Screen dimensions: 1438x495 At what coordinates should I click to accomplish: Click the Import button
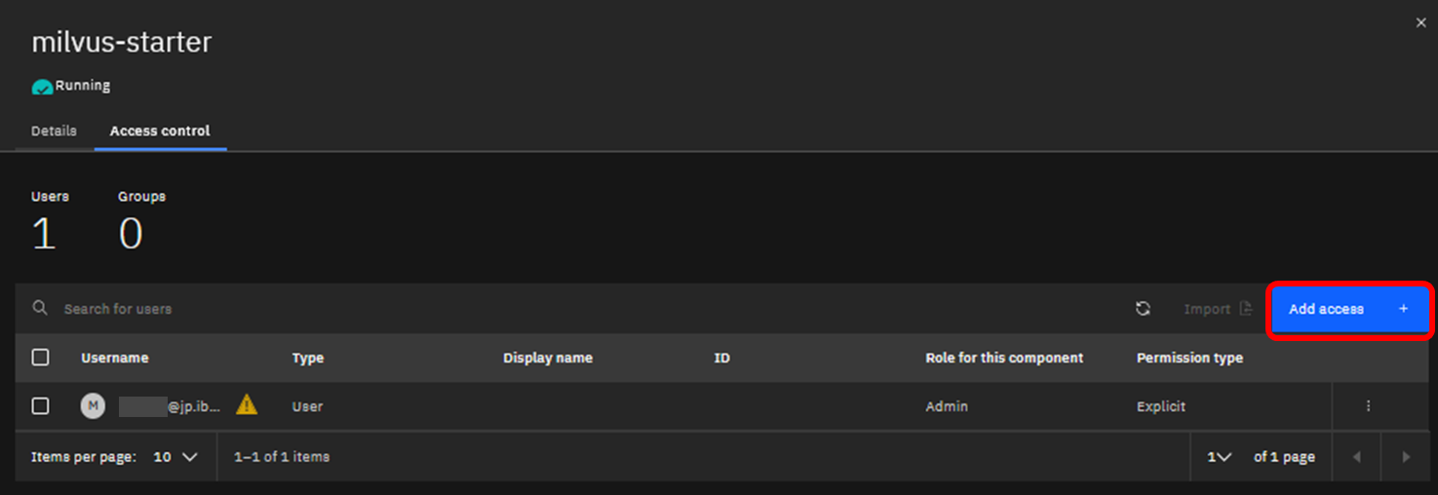(x=1217, y=309)
